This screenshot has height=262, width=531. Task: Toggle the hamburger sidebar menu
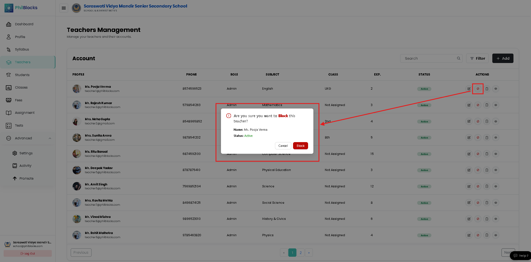[x=64, y=8]
